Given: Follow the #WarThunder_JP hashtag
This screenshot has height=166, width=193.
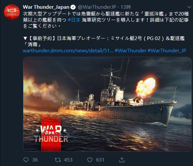Looking at the screenshot, I should tap(167, 51).
